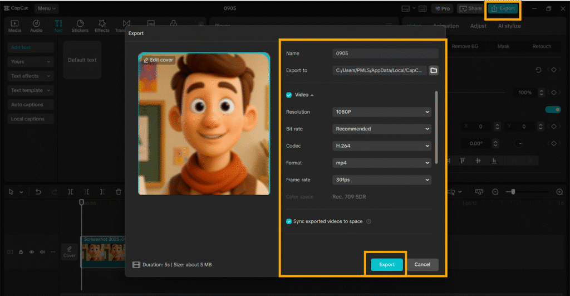Image resolution: width=570 pixels, height=296 pixels.
Task: Click Add text in left sidebar
Action: (x=31, y=47)
